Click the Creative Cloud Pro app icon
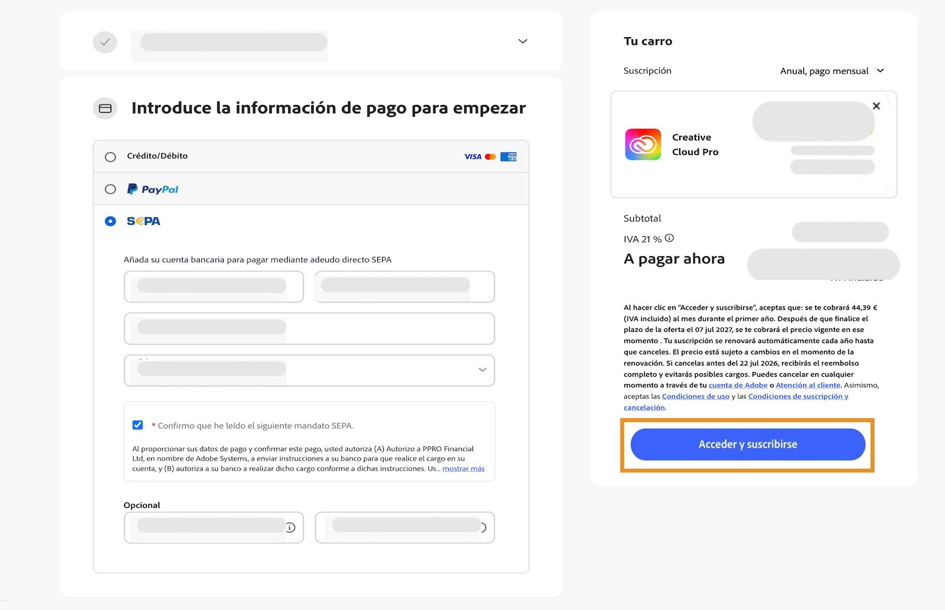The width and height of the screenshot is (945, 610). [643, 144]
